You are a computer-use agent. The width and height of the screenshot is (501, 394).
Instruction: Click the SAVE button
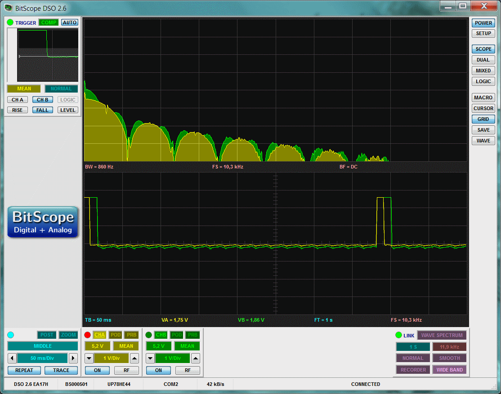point(483,130)
